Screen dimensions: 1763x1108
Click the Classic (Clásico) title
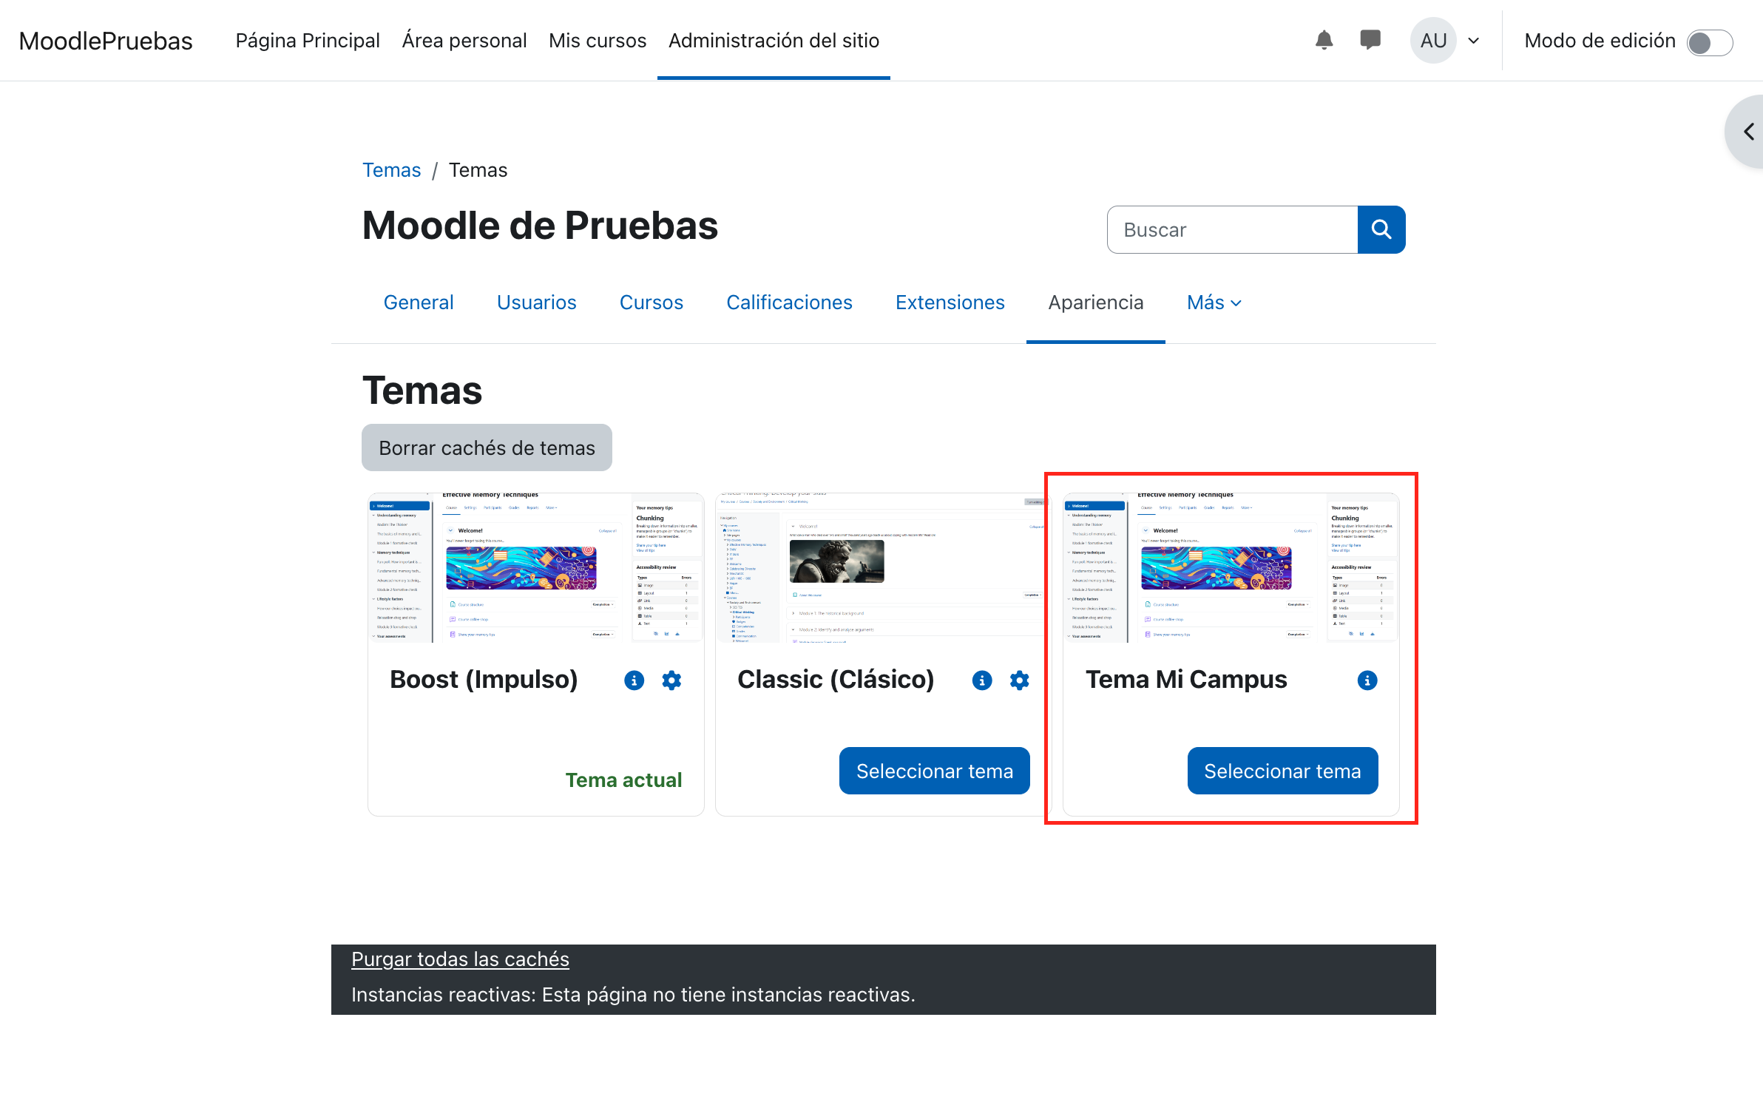tap(836, 679)
